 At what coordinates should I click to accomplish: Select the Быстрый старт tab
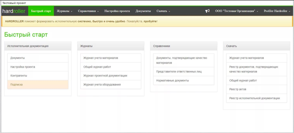click(41, 11)
